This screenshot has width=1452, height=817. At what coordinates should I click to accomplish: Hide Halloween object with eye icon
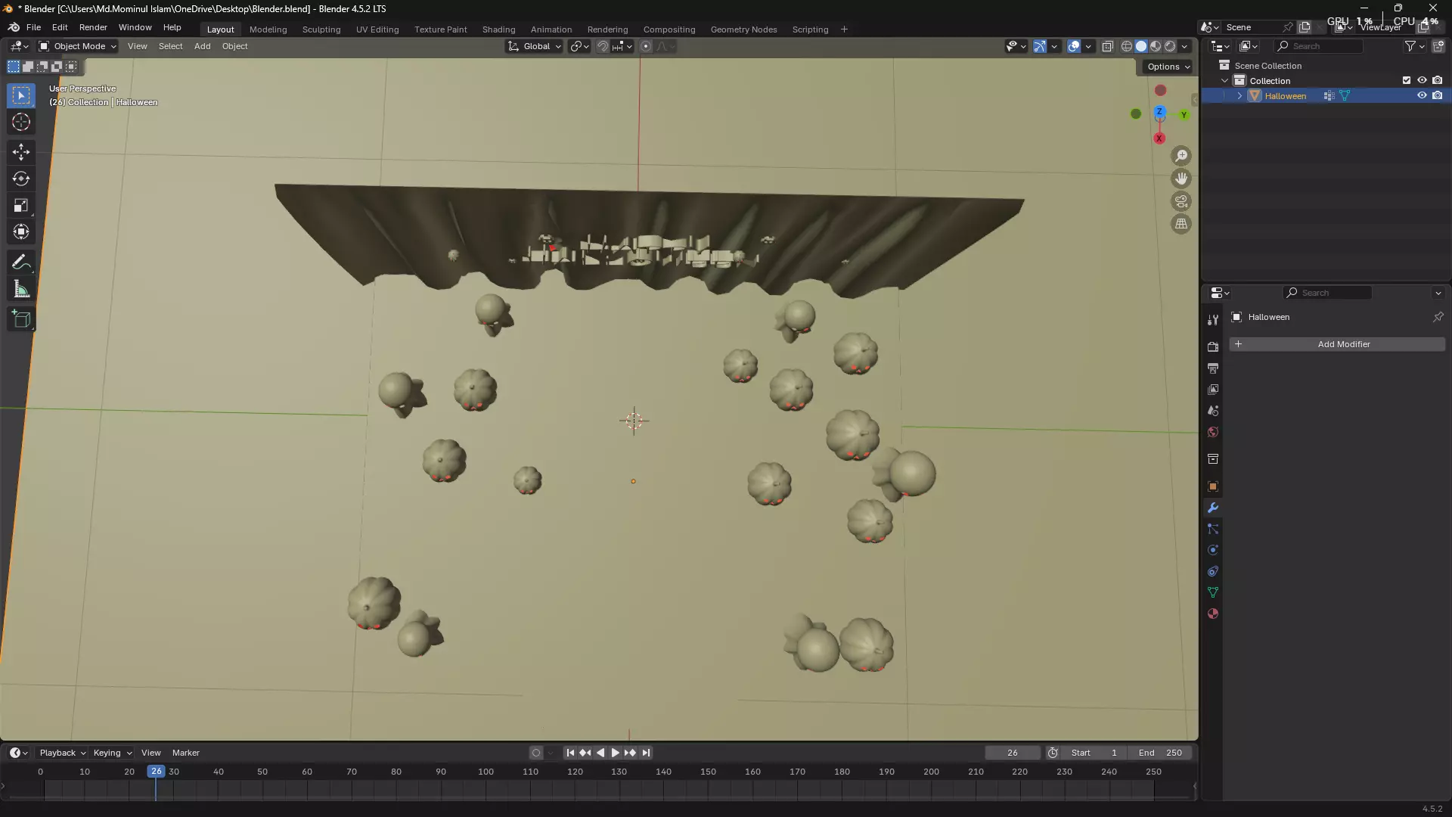pos(1422,96)
